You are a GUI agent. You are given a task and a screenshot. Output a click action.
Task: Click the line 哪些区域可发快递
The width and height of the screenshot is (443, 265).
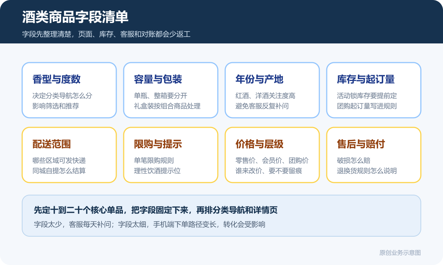coord(59,160)
